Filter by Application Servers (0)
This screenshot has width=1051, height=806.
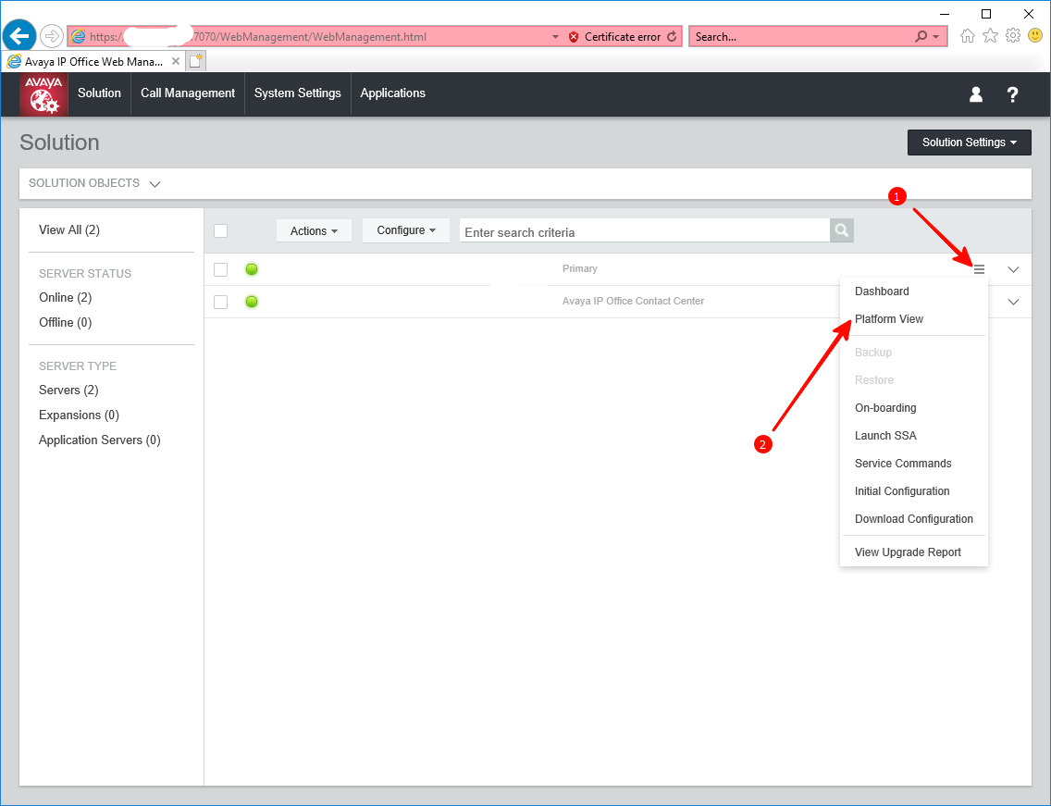pyautogui.click(x=99, y=440)
